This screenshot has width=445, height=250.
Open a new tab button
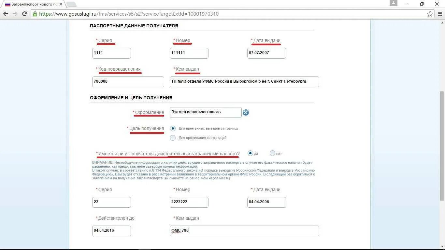[x=71, y=4]
